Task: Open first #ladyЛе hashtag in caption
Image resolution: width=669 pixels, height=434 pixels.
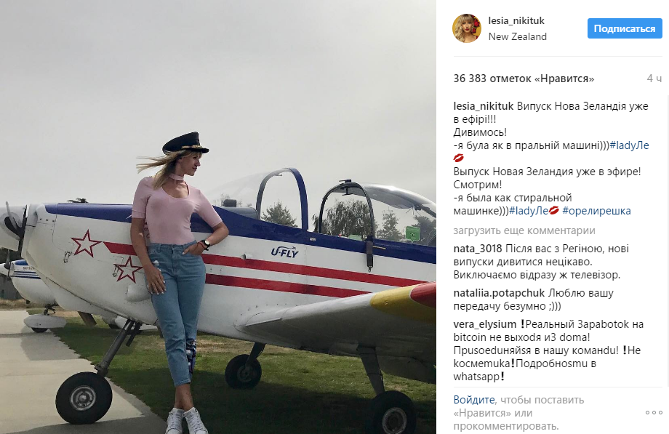Action: [629, 145]
